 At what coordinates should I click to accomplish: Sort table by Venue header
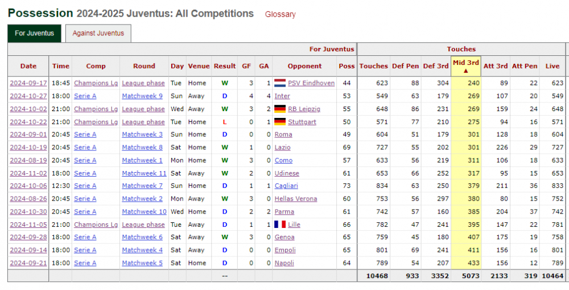coord(199,66)
